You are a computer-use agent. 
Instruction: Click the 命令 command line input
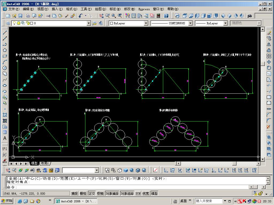pyautogui.click(x=128, y=187)
